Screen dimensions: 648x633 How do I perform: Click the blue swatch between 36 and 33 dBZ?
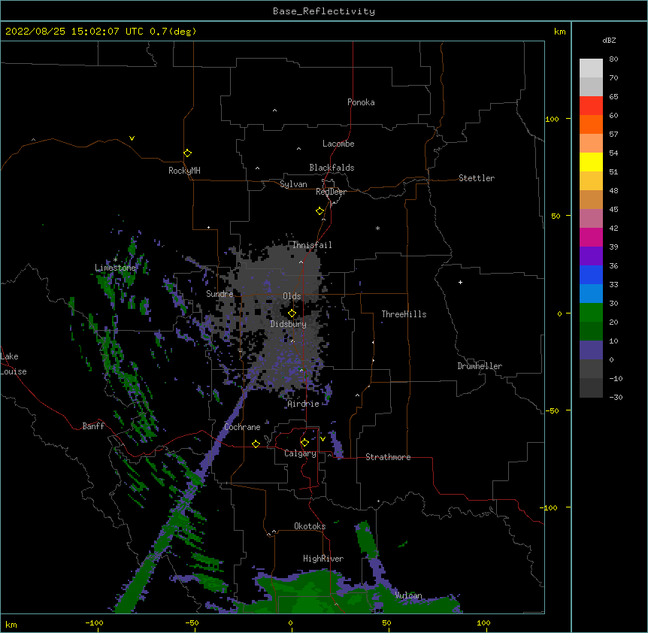591,274
